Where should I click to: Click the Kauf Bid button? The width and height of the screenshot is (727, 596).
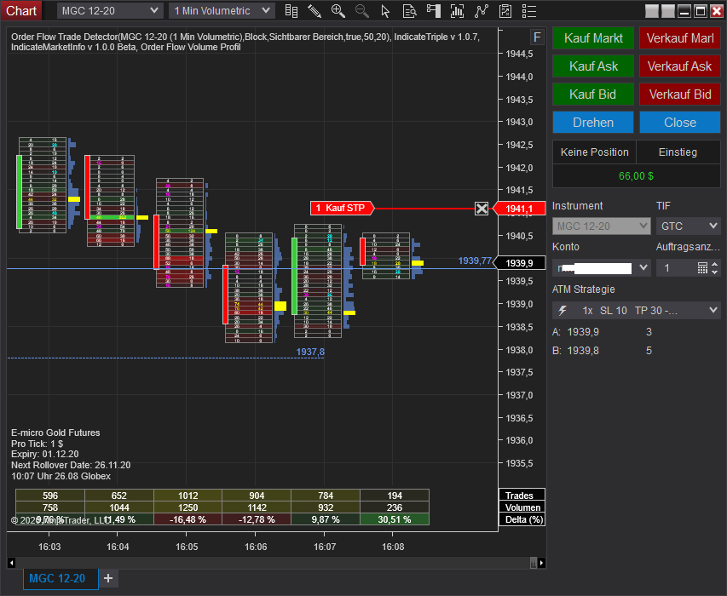pos(593,95)
